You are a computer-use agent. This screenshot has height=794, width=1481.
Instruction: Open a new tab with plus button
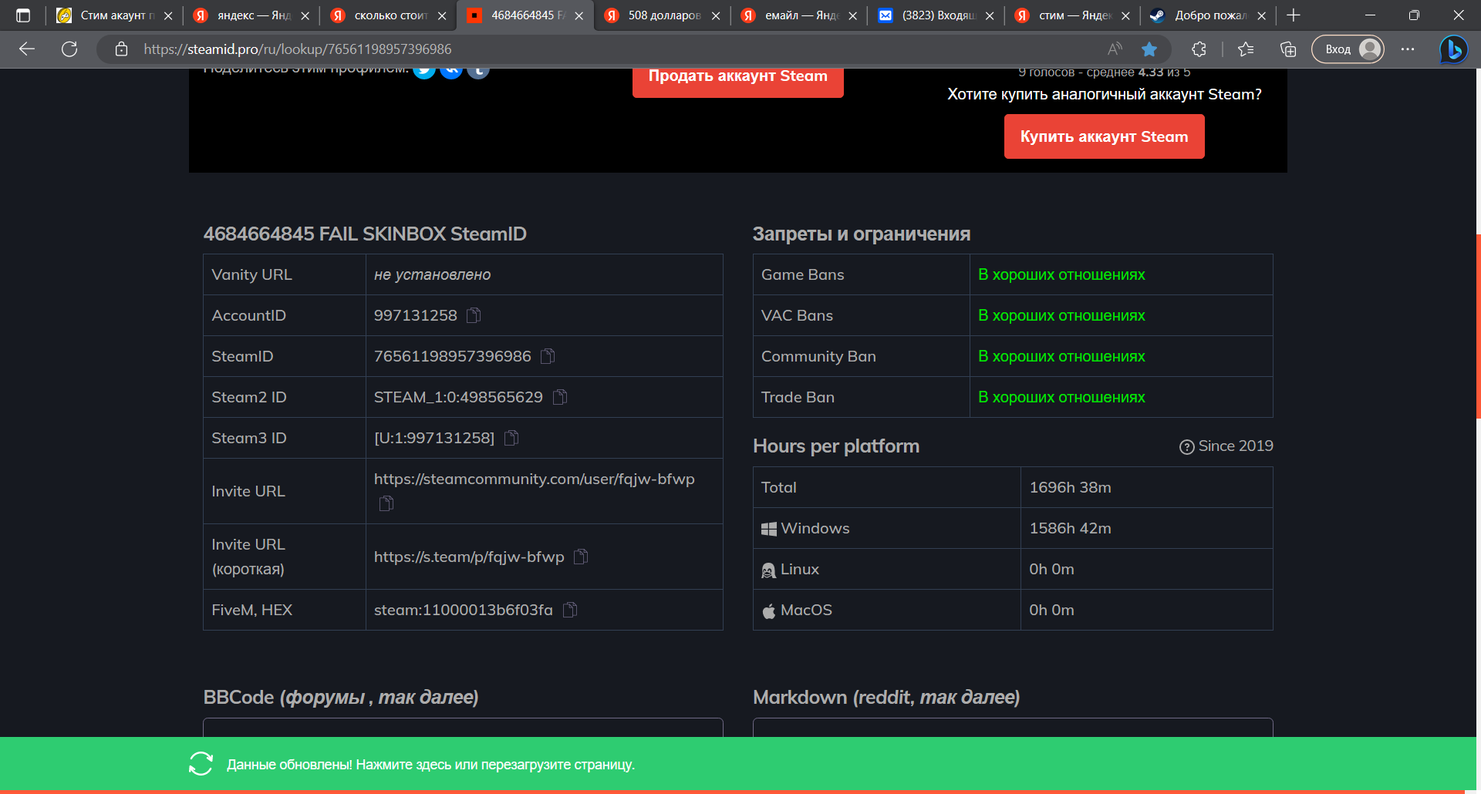point(1294,15)
